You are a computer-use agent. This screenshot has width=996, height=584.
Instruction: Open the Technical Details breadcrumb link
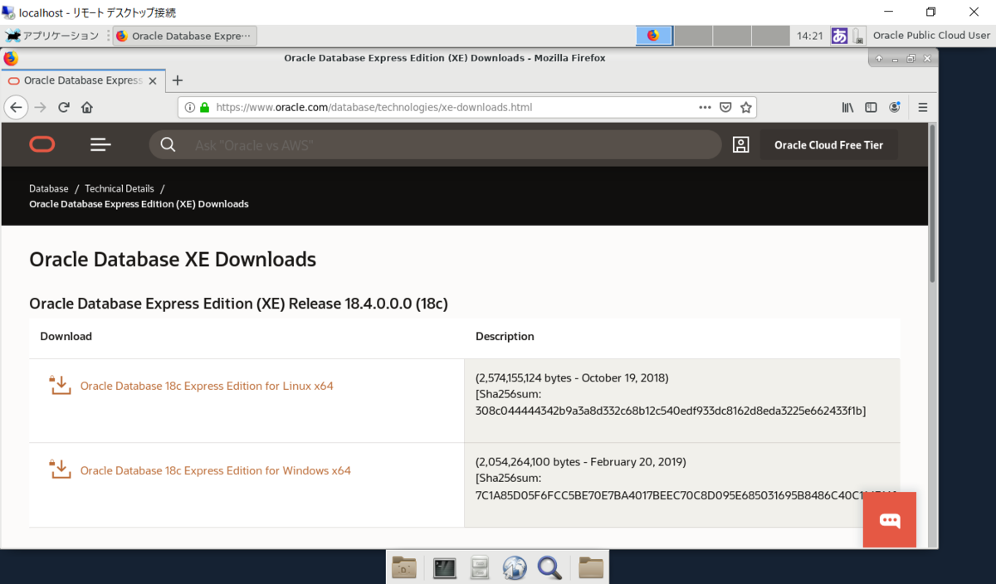pos(120,188)
